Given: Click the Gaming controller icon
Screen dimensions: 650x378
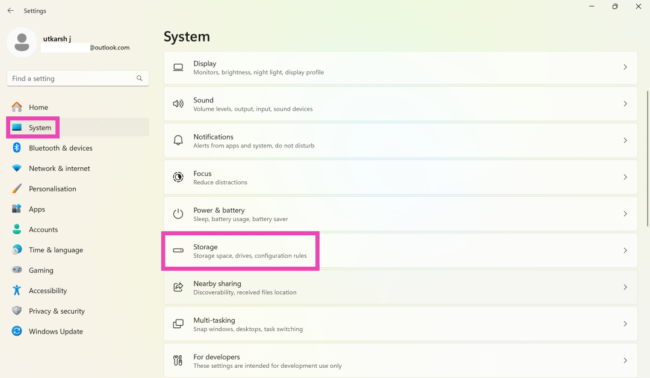Looking at the screenshot, I should 17,270.
